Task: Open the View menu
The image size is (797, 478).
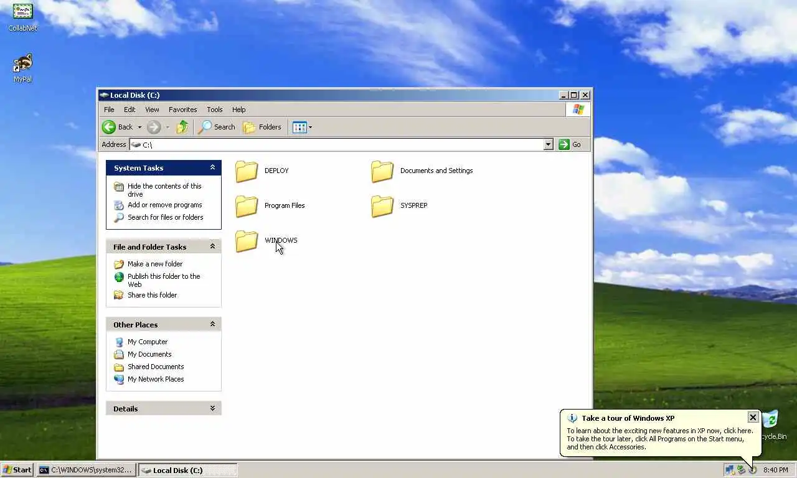Action: tap(152, 110)
